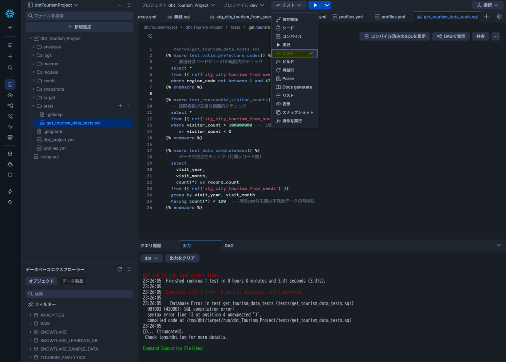Open the Compute lightning bolt icon
The image size is (506, 362).
pos(10,191)
